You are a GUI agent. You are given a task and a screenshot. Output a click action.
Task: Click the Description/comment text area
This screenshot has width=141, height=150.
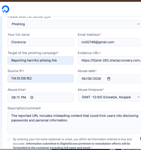point(74,123)
